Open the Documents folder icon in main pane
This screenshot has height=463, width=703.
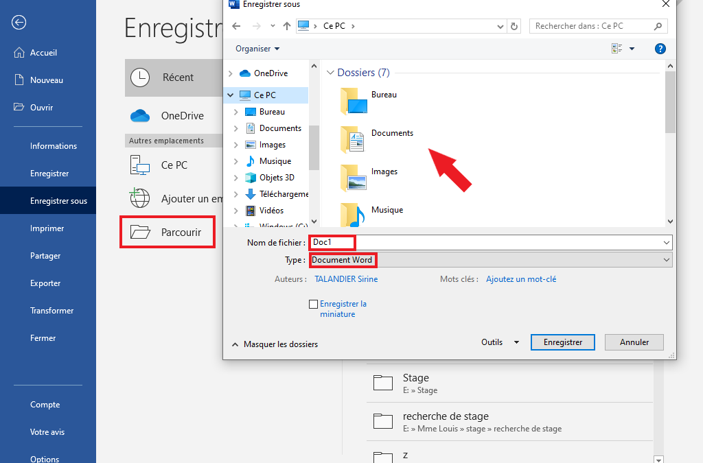354,139
